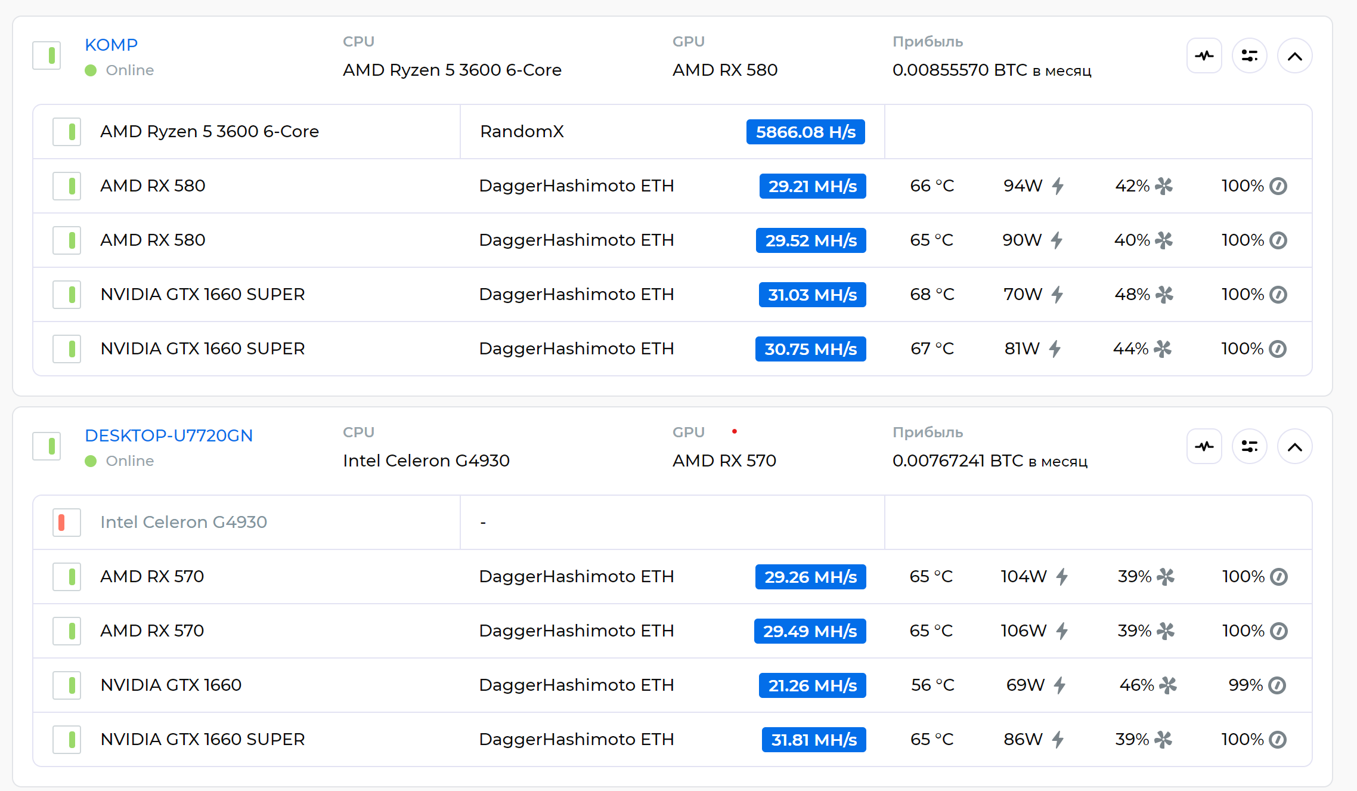Click load gauge icon next to 99%
The image size is (1357, 791).
pos(1277,685)
